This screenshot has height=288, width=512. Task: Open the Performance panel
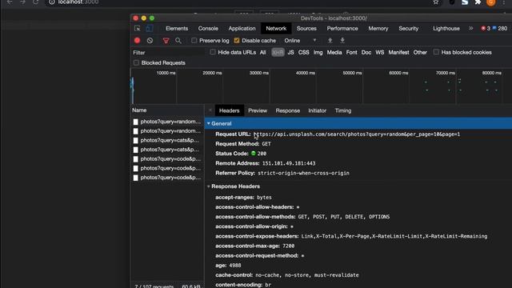coord(342,29)
